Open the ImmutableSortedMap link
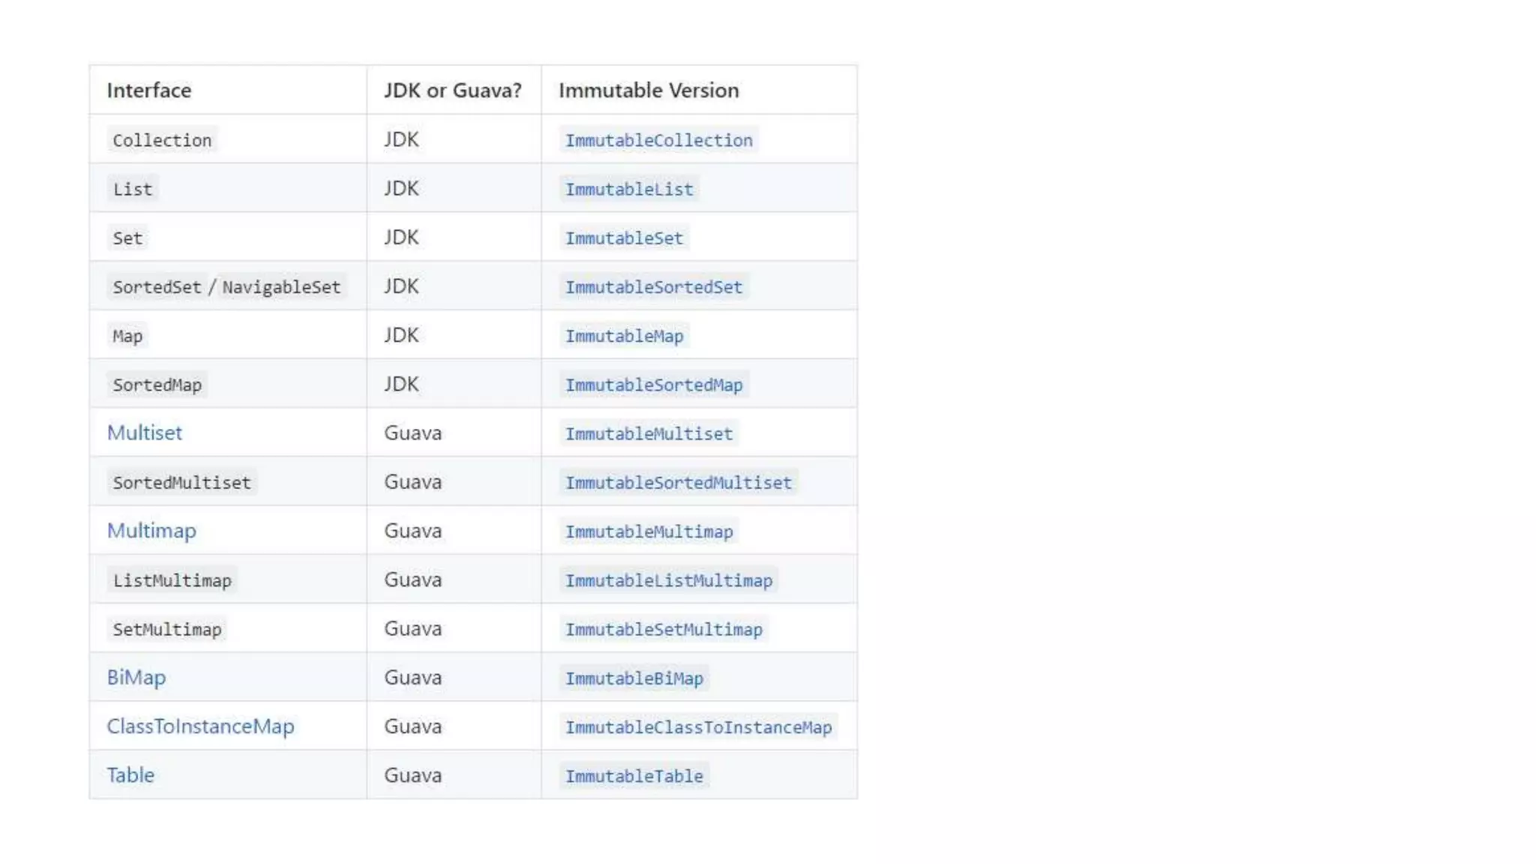 [653, 385]
